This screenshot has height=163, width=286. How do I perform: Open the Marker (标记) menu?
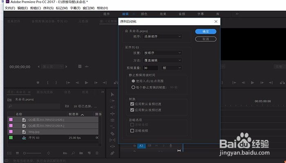click(x=62, y=8)
